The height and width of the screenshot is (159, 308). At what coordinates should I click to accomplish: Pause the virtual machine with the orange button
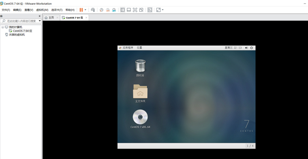81,10
